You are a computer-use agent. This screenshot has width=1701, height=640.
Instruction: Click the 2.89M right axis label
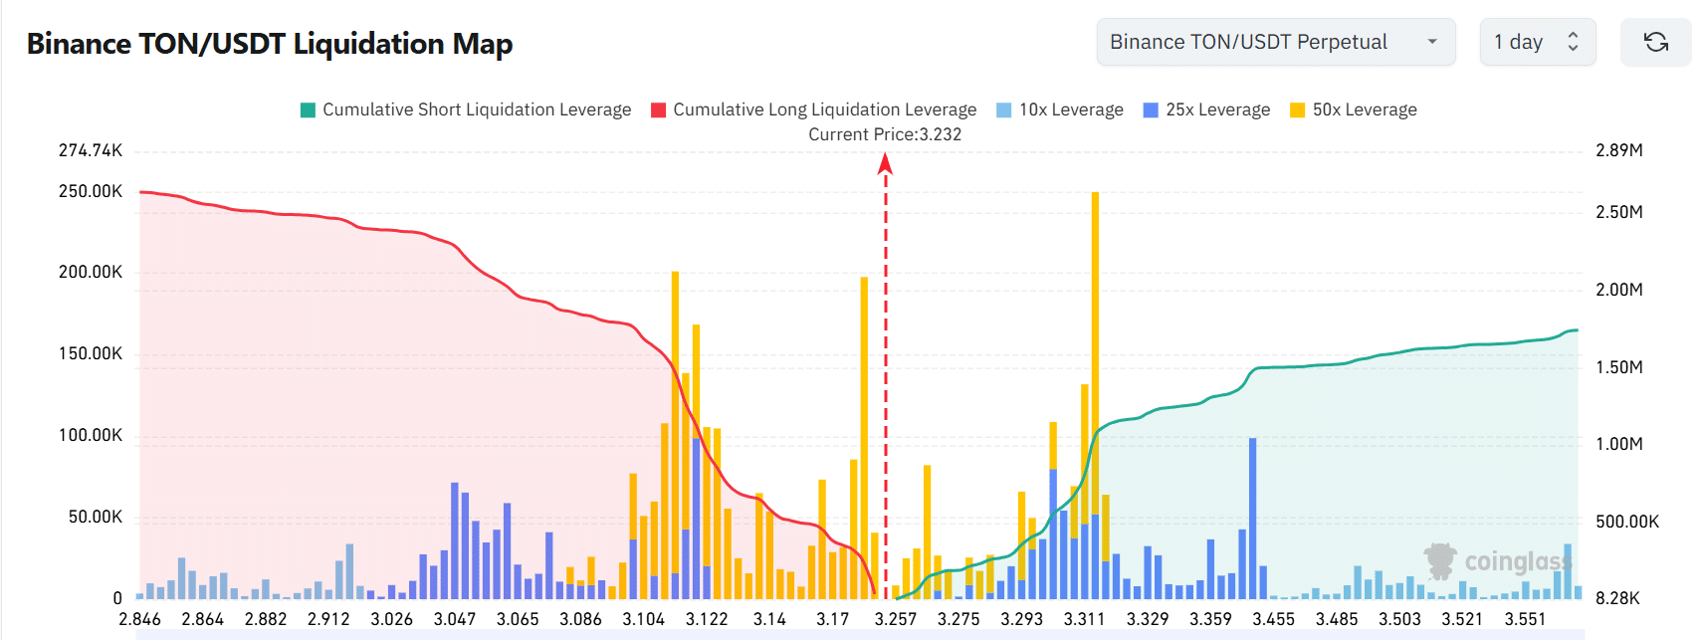[1619, 150]
